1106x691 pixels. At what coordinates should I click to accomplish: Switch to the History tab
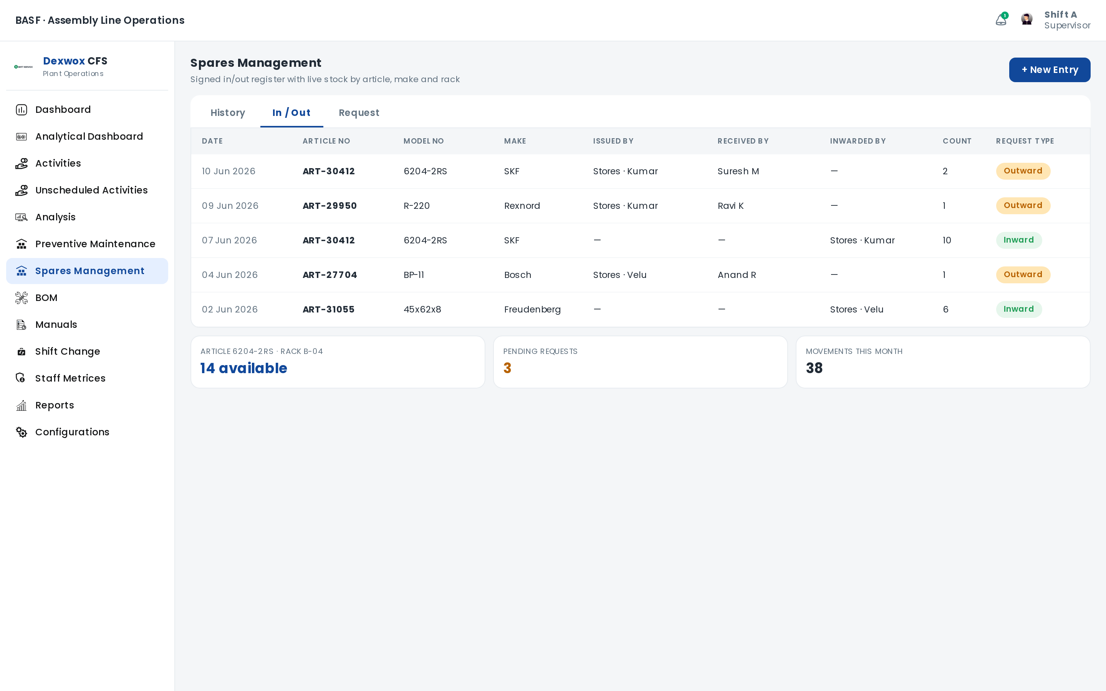[228, 112]
